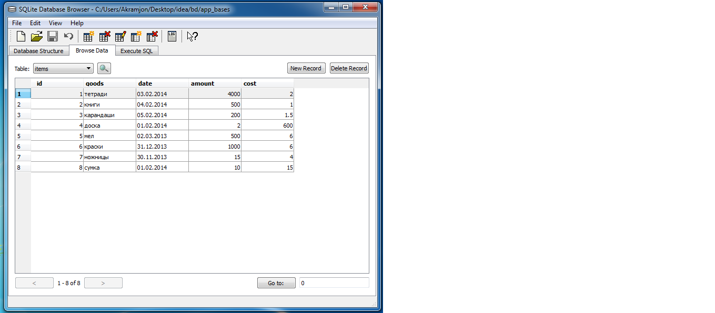Image resolution: width=715 pixels, height=313 pixels.
Task: Click the date column header
Action: (162, 84)
